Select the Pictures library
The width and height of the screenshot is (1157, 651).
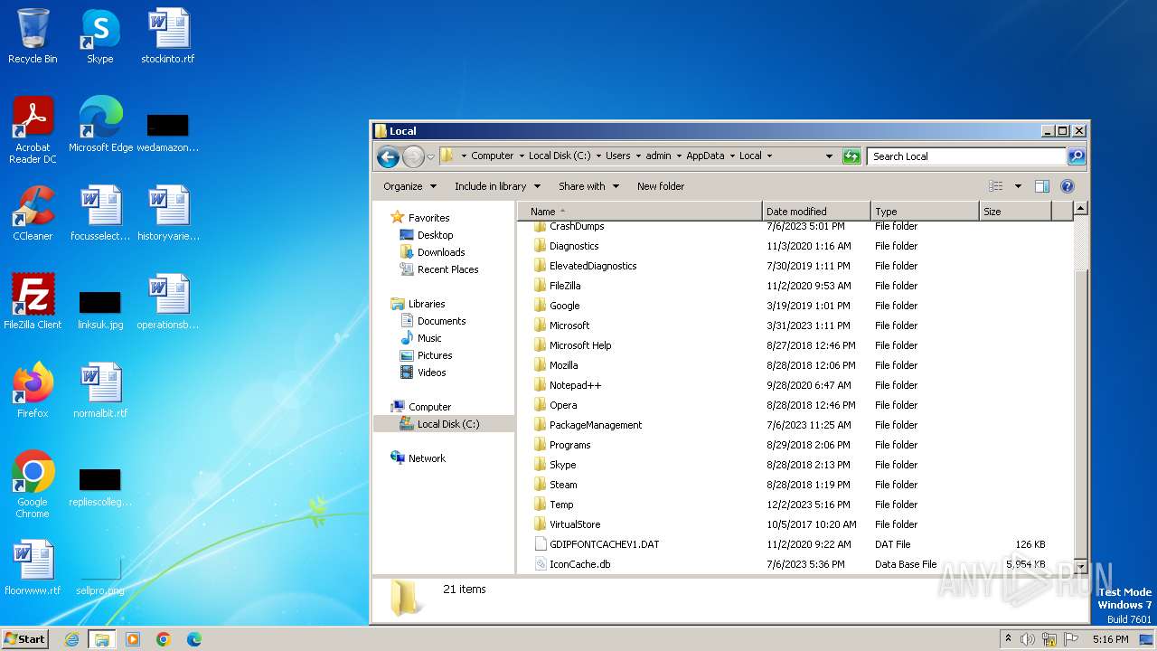(434, 355)
